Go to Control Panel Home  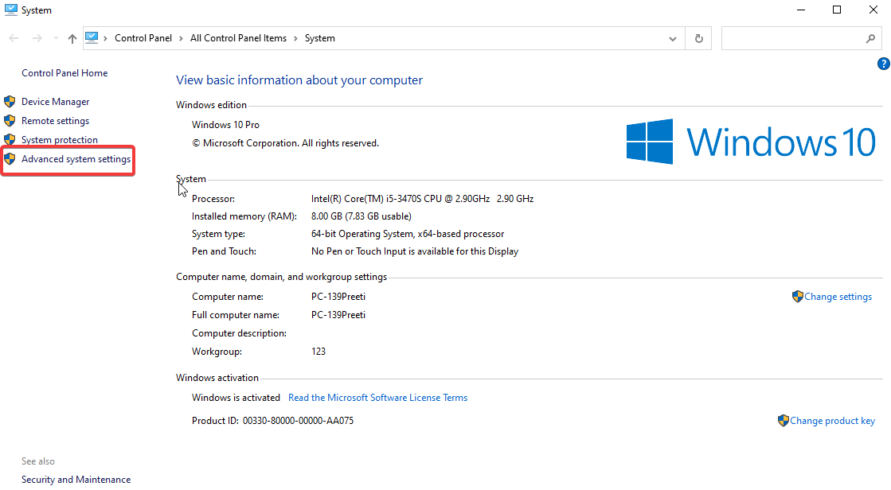coord(64,72)
